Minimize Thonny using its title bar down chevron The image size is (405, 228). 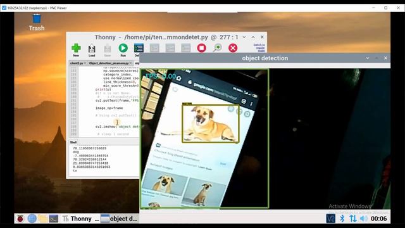click(x=244, y=37)
